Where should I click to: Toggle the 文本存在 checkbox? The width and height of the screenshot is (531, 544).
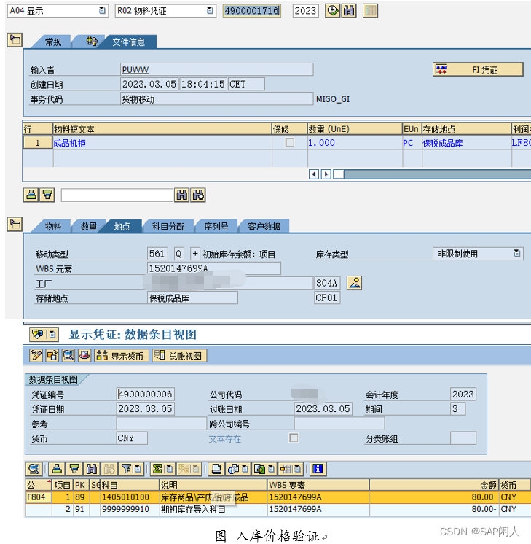294,438
